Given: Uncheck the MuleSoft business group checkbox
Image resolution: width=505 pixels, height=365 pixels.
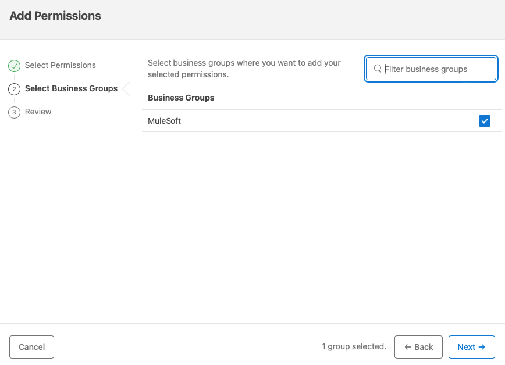Looking at the screenshot, I should pos(485,121).
